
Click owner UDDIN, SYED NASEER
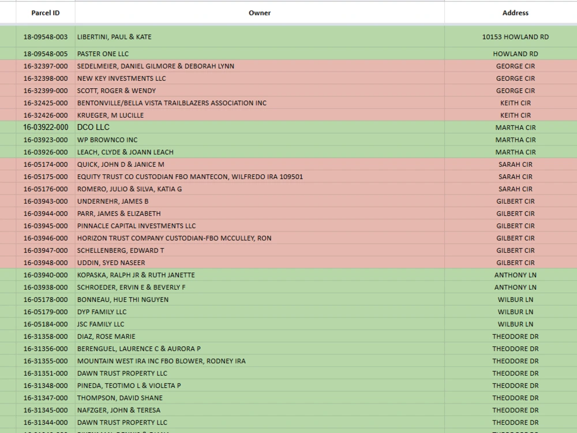click(260, 263)
